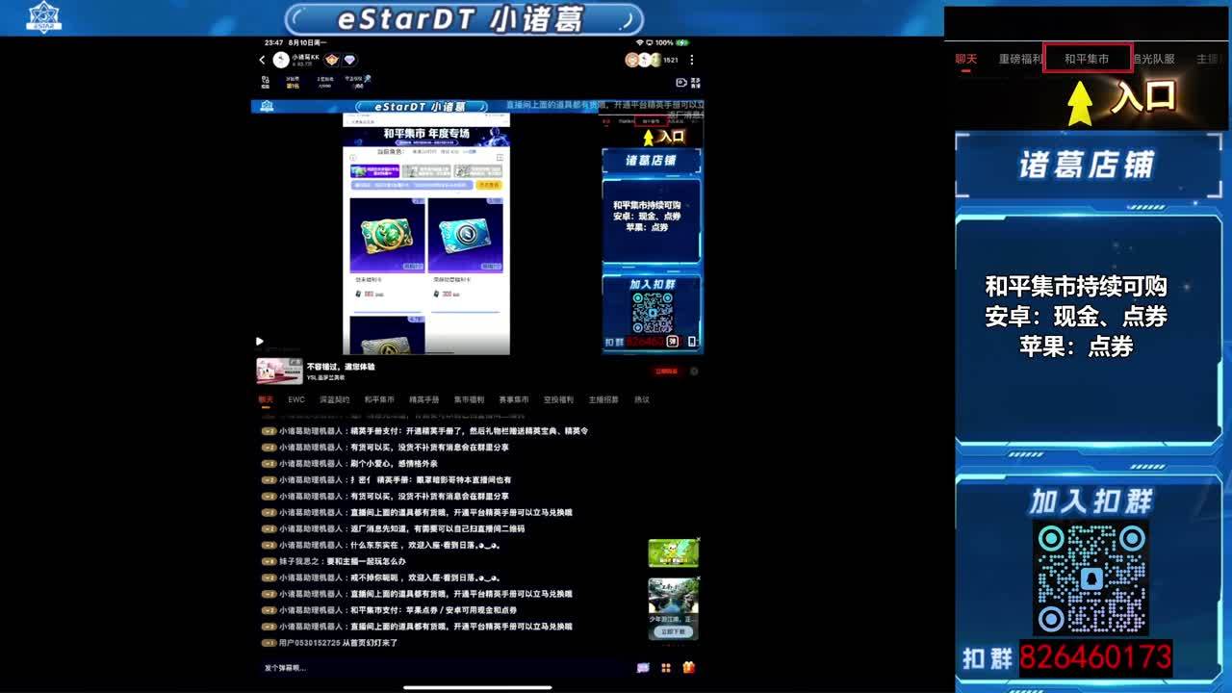The height and width of the screenshot is (693, 1232).
Task: View the 1521 audience avatars list
Action: tap(653, 60)
